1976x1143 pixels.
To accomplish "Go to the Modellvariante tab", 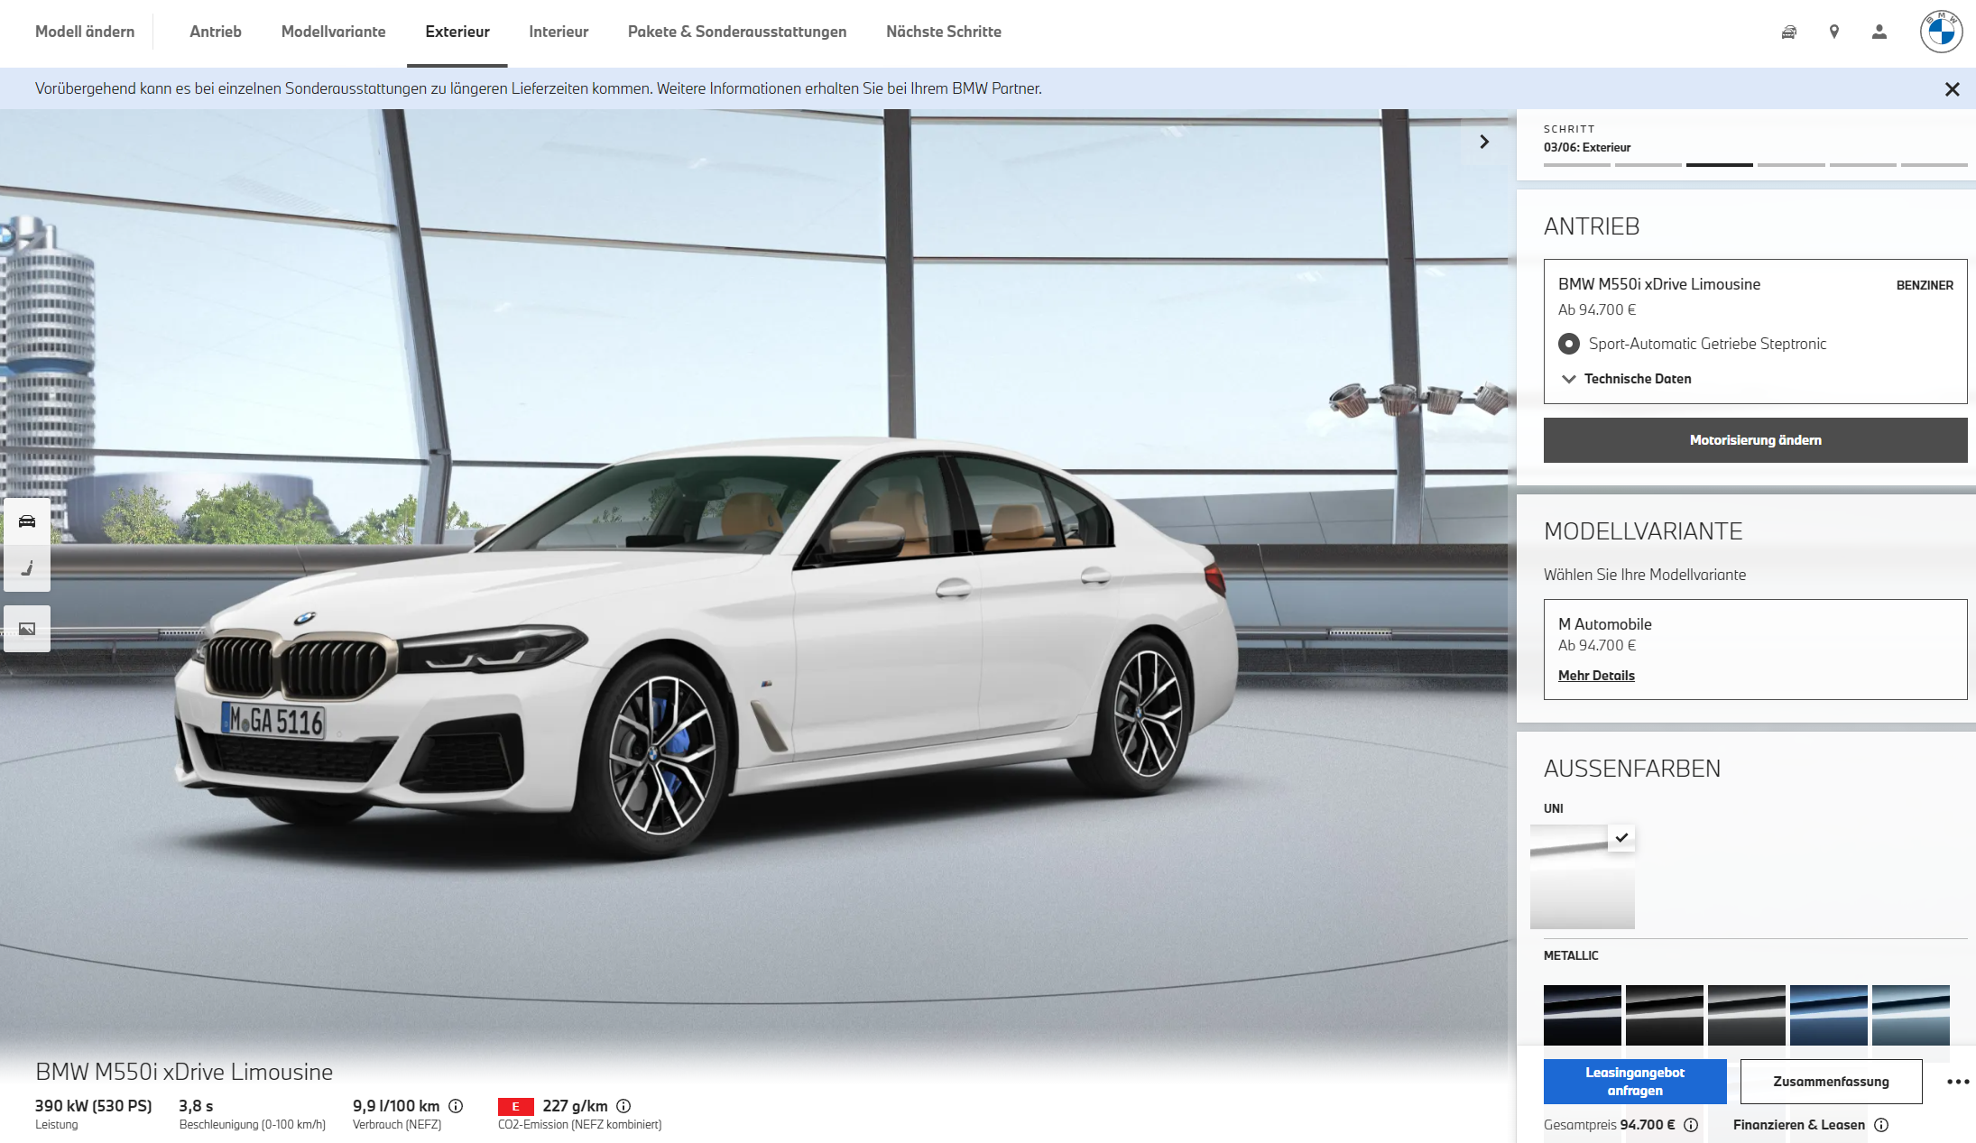I will [x=333, y=32].
